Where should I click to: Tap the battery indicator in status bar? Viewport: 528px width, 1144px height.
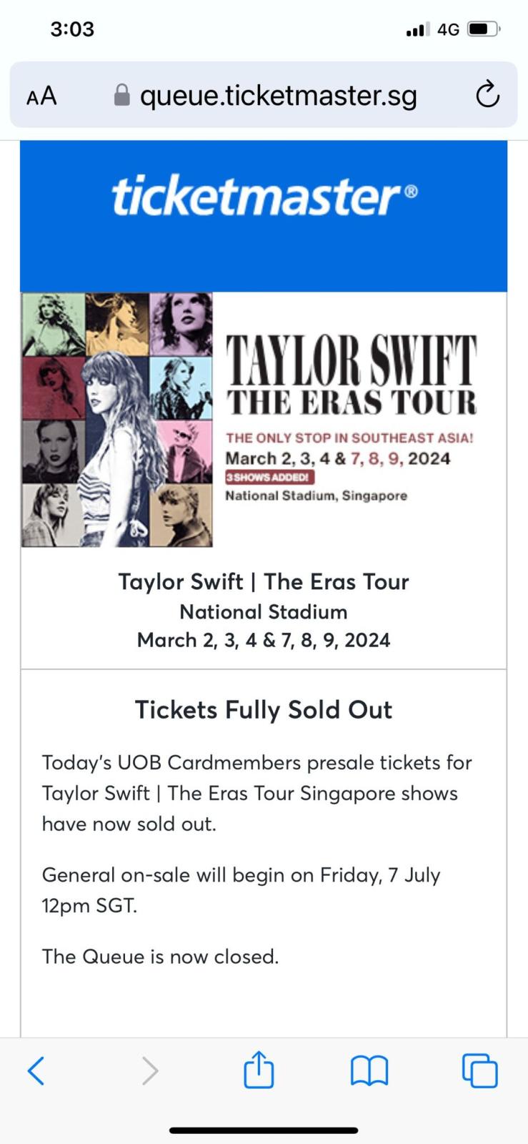pos(484,29)
